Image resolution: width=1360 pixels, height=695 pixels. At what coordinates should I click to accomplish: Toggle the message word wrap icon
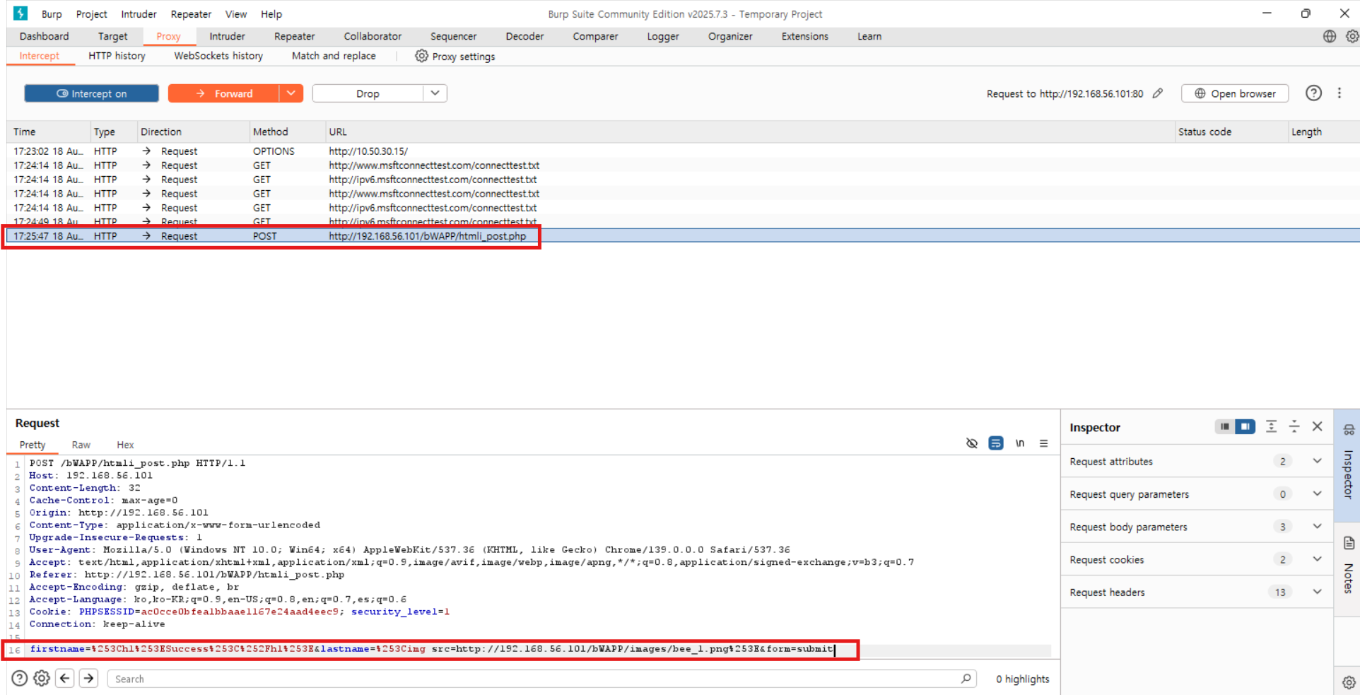[995, 443]
